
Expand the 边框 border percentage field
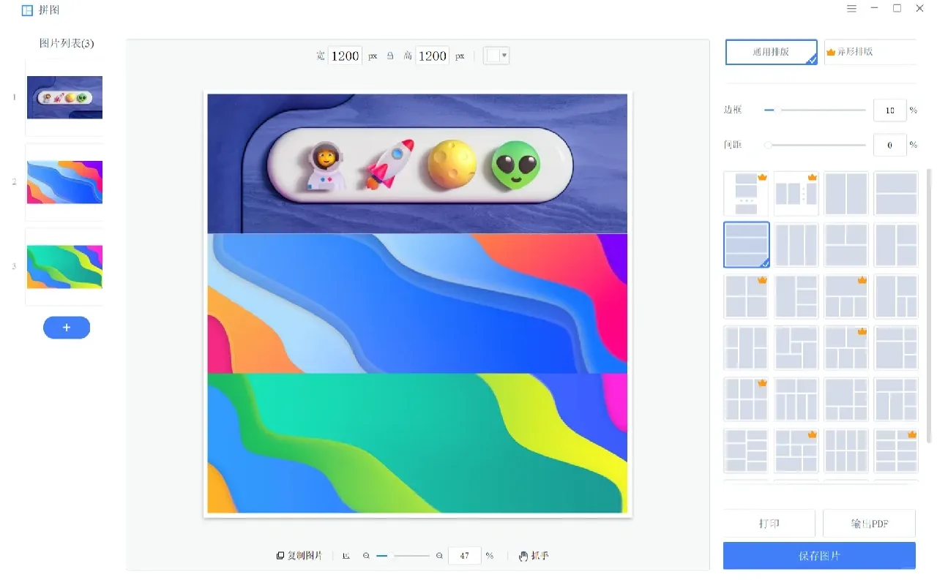[x=889, y=110]
